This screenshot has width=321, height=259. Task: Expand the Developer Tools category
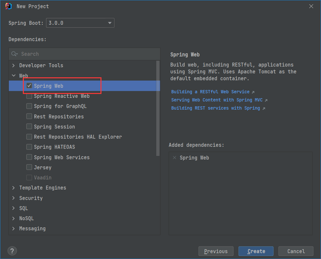click(x=13, y=66)
